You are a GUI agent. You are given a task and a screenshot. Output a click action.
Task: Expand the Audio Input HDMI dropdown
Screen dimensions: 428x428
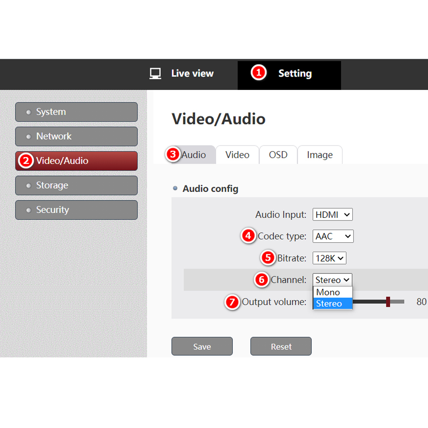pyautogui.click(x=333, y=215)
